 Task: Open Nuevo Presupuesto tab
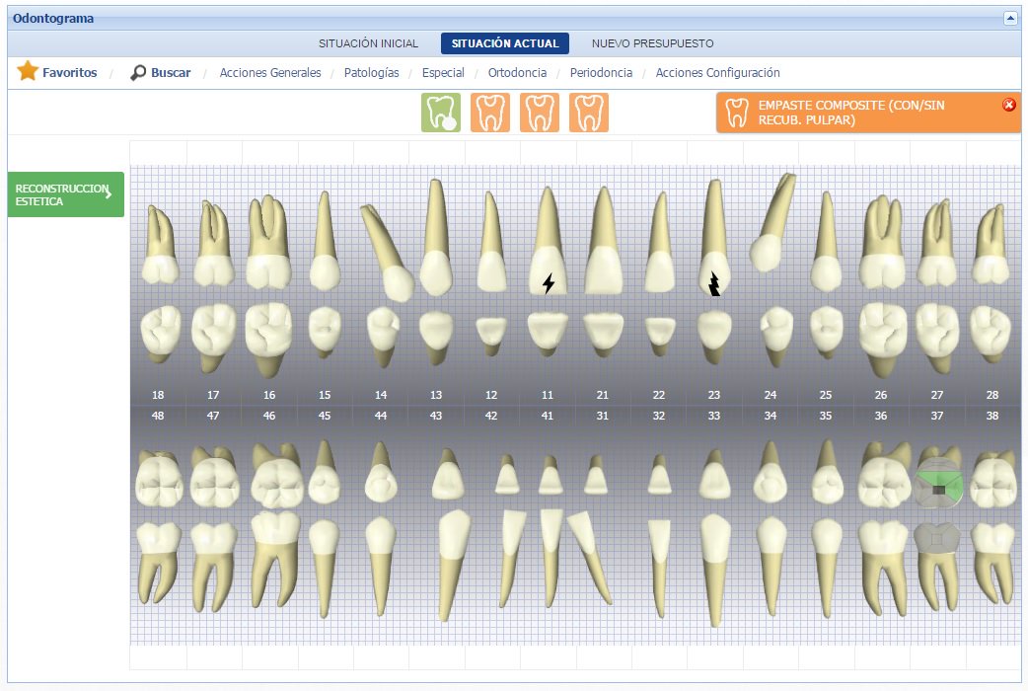[652, 43]
